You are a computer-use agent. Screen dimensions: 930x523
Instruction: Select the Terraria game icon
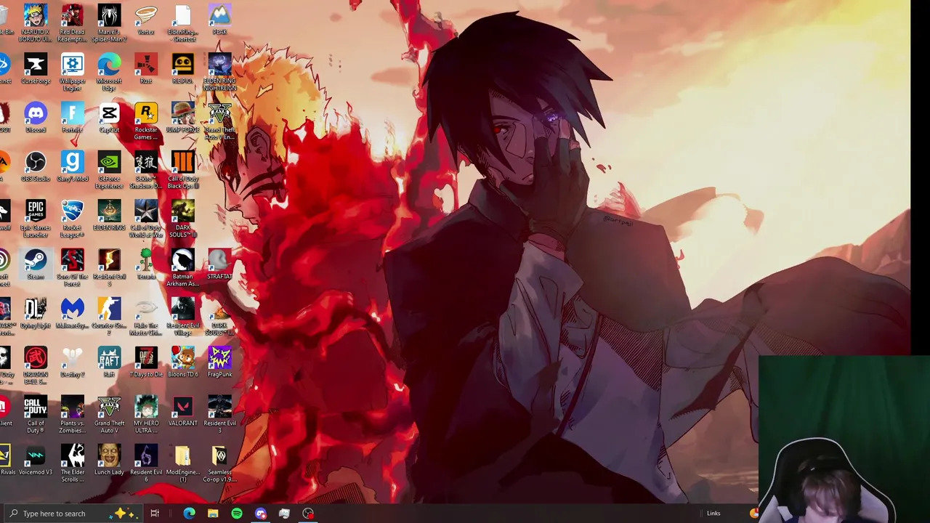tap(146, 264)
